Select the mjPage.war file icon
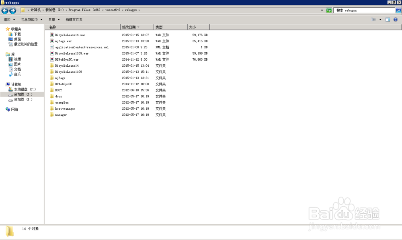Viewport: 402px width, 240px height. 52,41
